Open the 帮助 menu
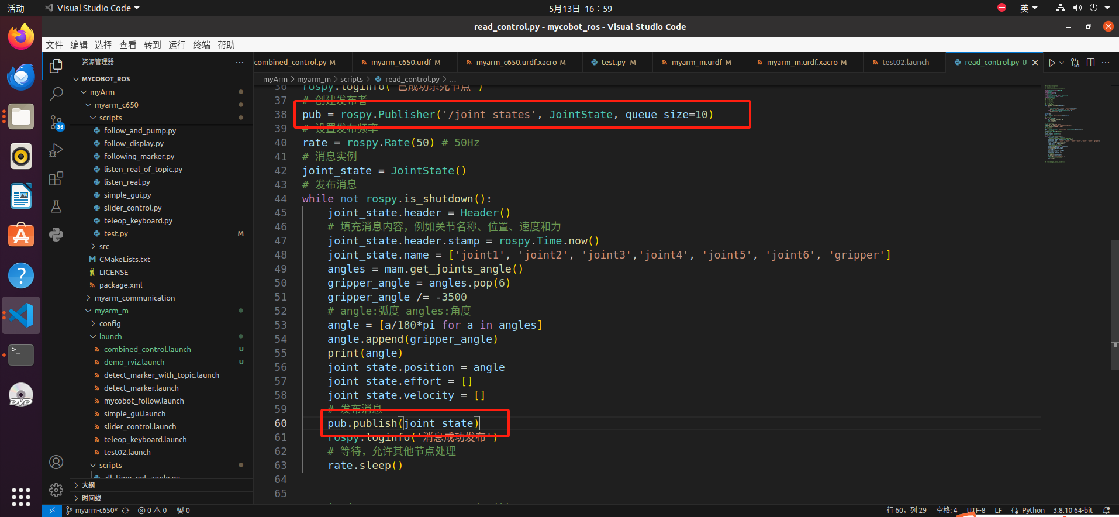Viewport: 1119px width, 517px height. tap(226, 45)
